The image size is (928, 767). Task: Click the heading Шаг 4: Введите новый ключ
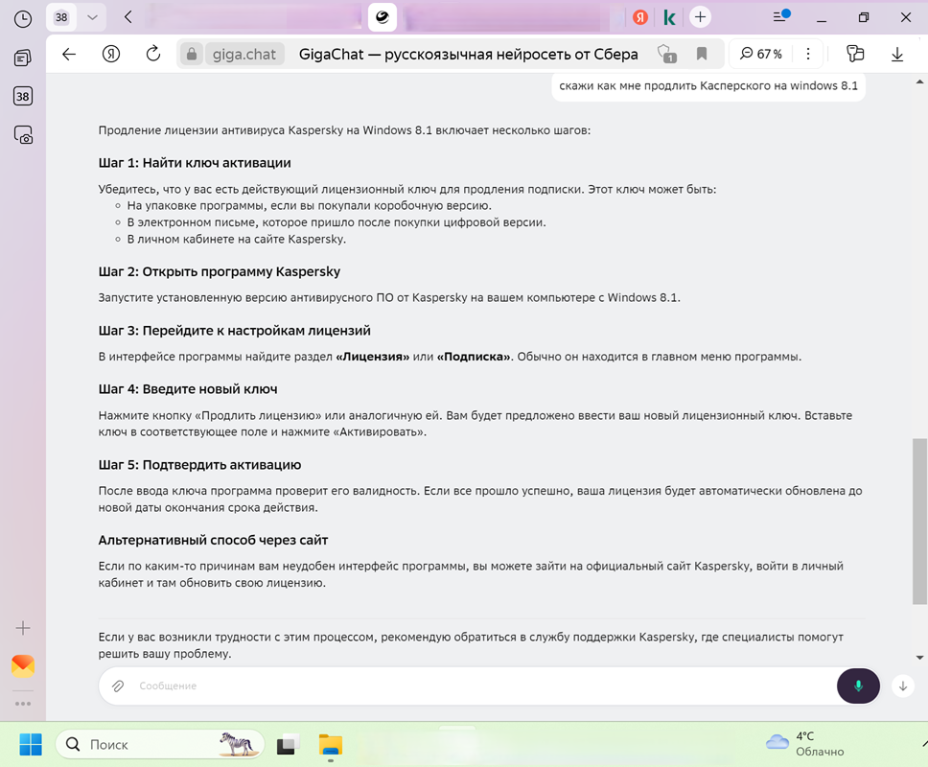[188, 389]
